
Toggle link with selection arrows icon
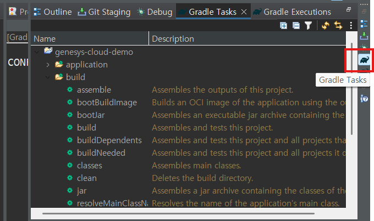338,25
